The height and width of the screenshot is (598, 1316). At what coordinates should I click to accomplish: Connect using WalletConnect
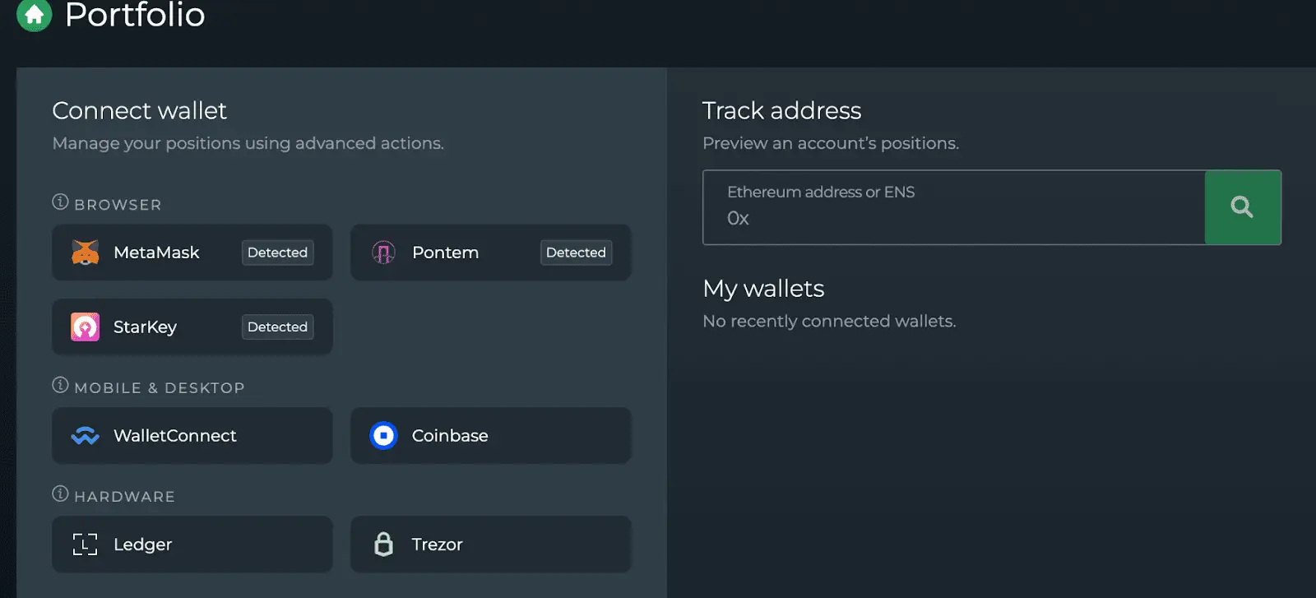191,435
